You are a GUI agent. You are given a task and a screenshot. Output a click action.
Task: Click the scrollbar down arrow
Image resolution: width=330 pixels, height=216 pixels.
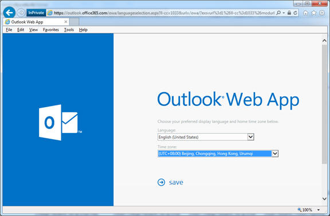324,199
